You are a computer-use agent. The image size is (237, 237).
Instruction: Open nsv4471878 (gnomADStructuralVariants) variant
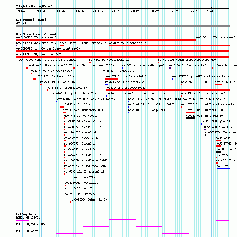(85, 99)
